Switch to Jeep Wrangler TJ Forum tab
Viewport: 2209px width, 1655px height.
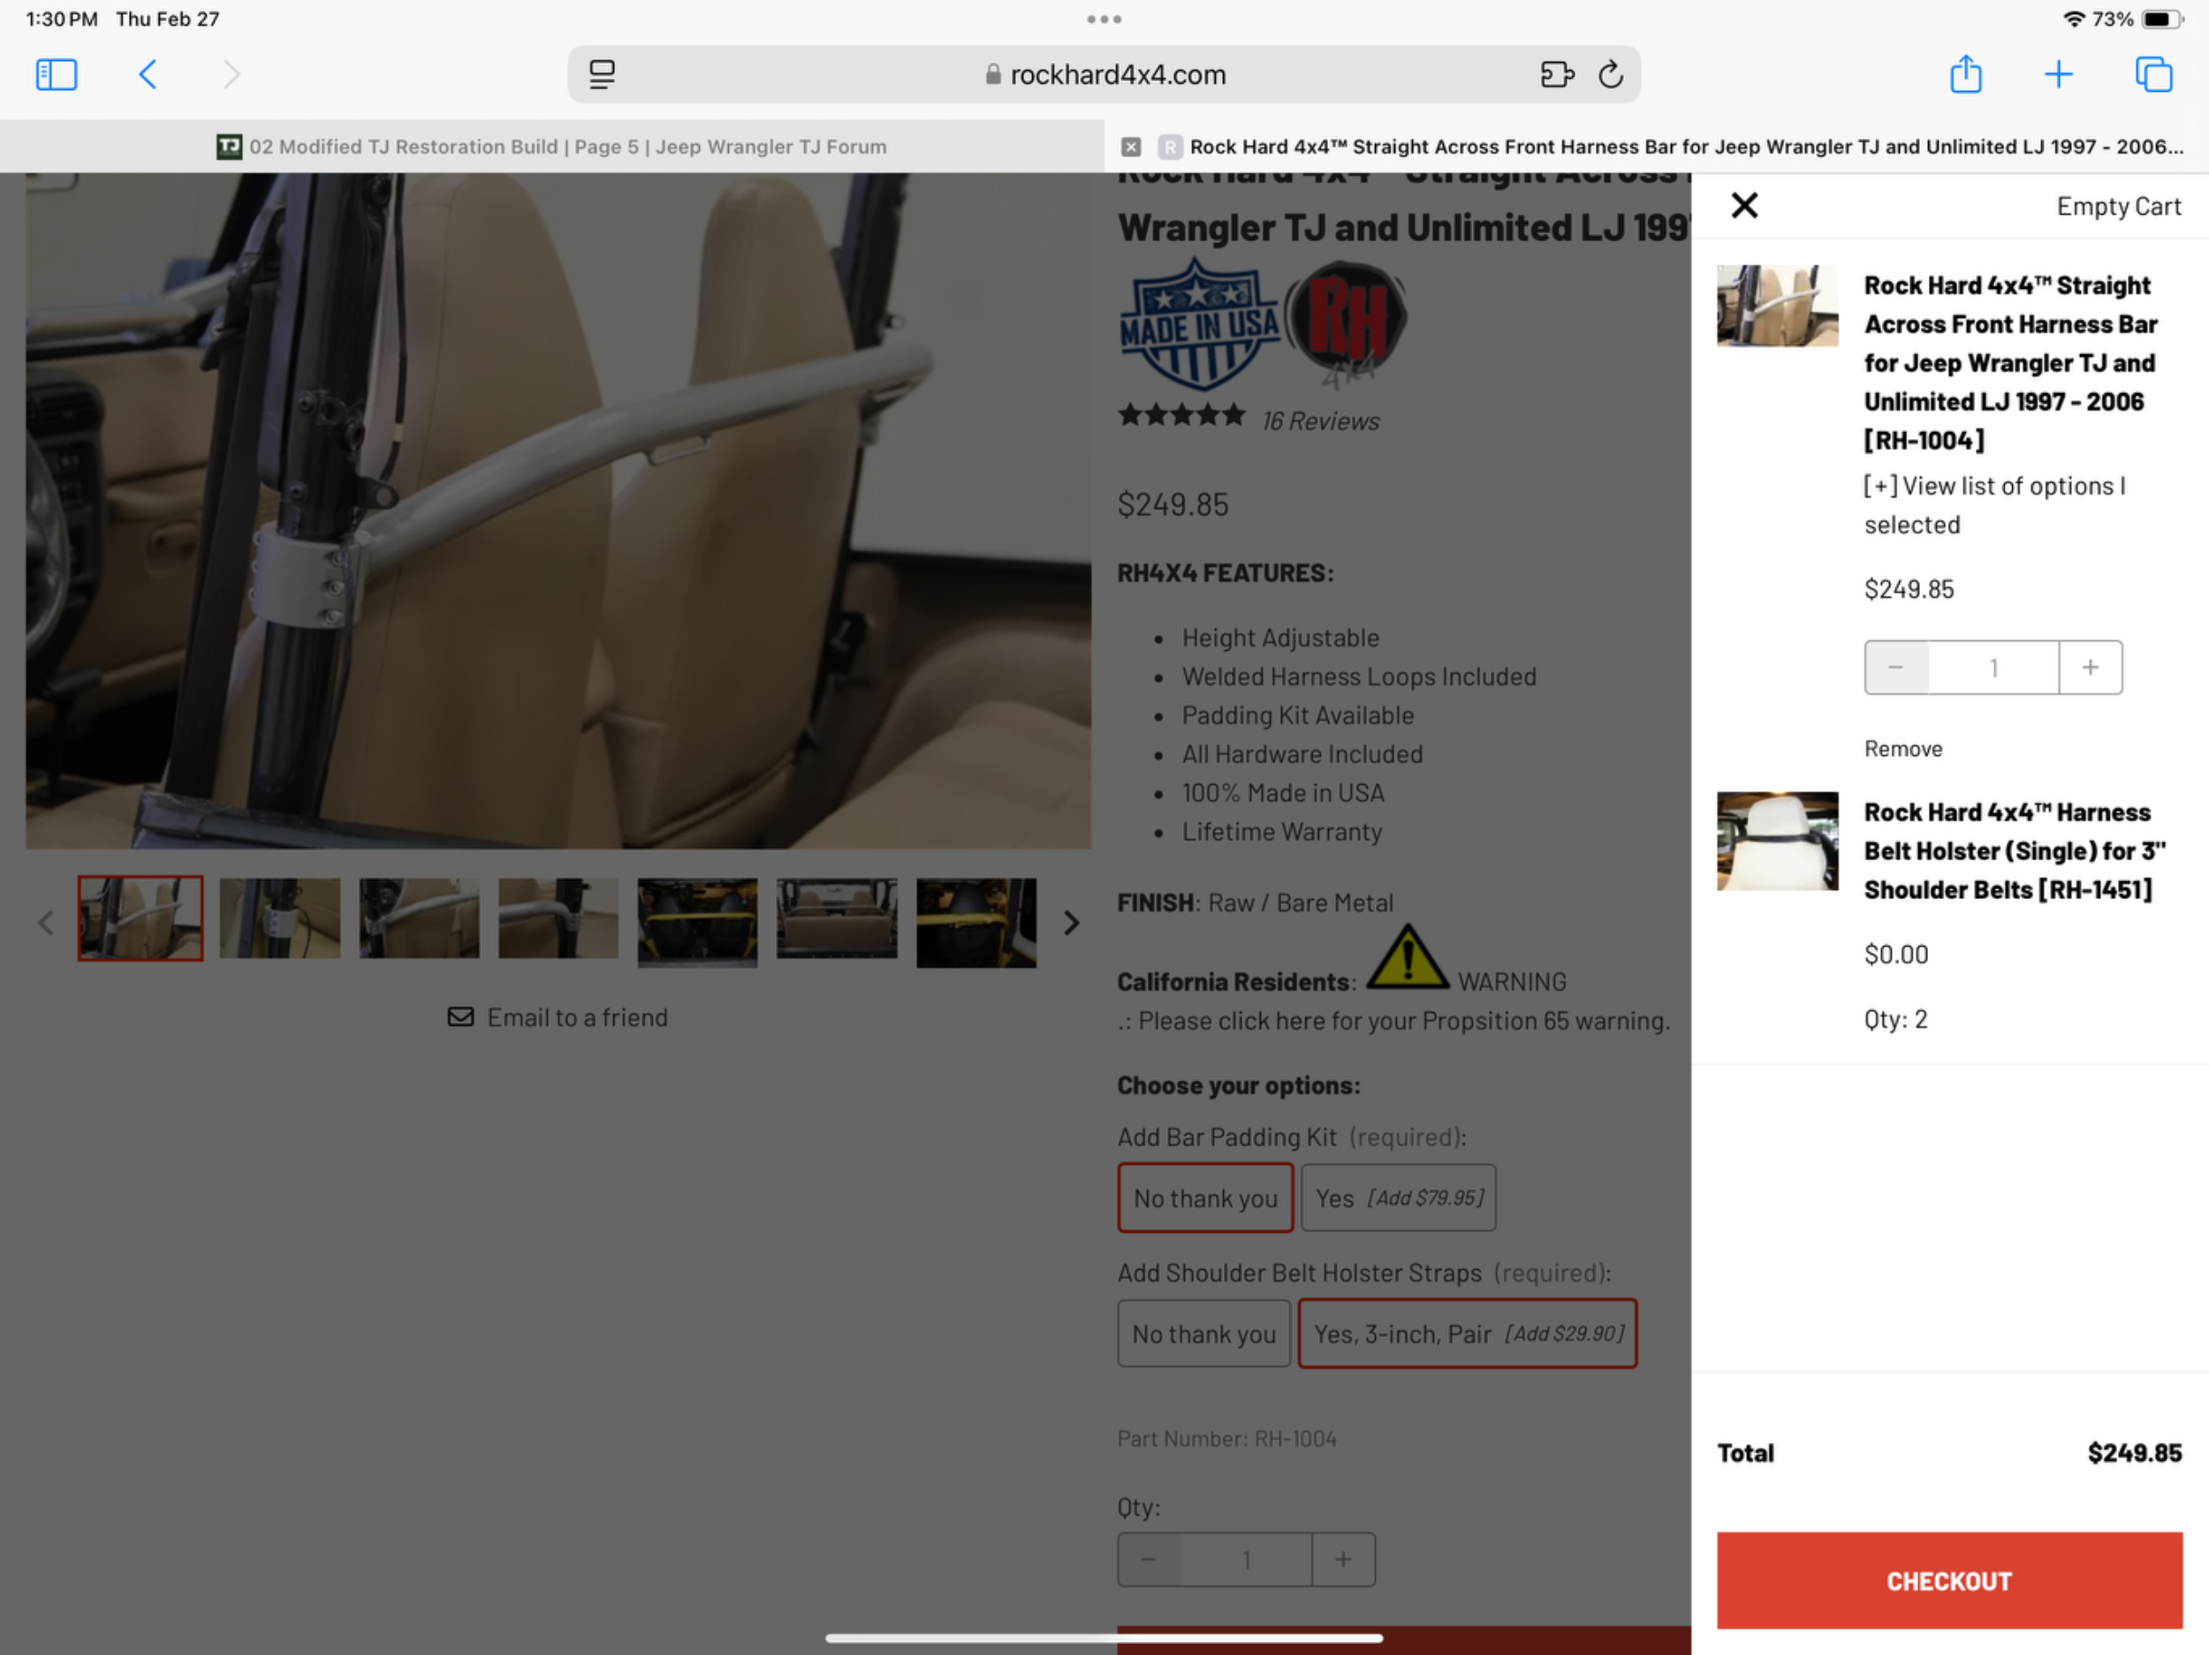[x=551, y=147]
